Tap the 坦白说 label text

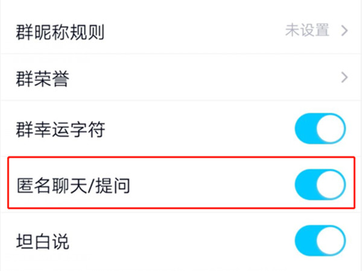(42, 242)
